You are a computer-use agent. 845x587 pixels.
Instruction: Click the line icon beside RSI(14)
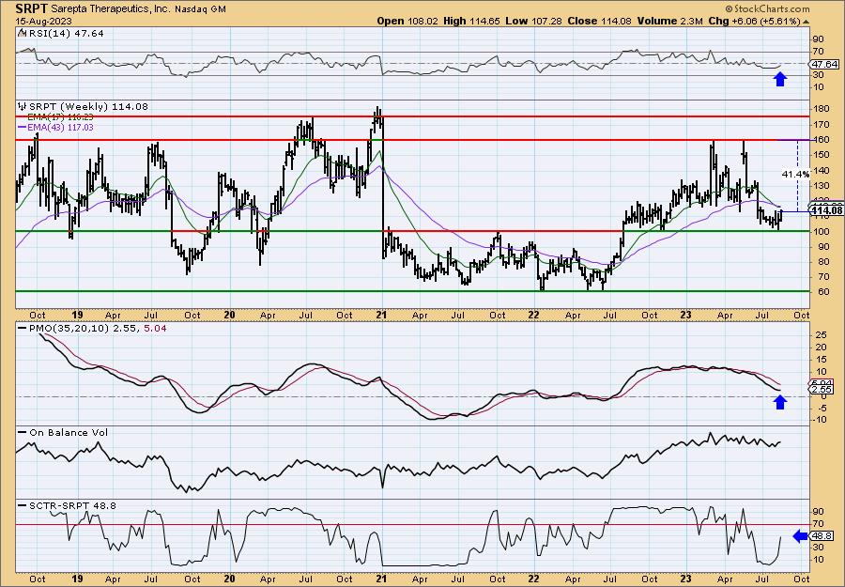22,33
